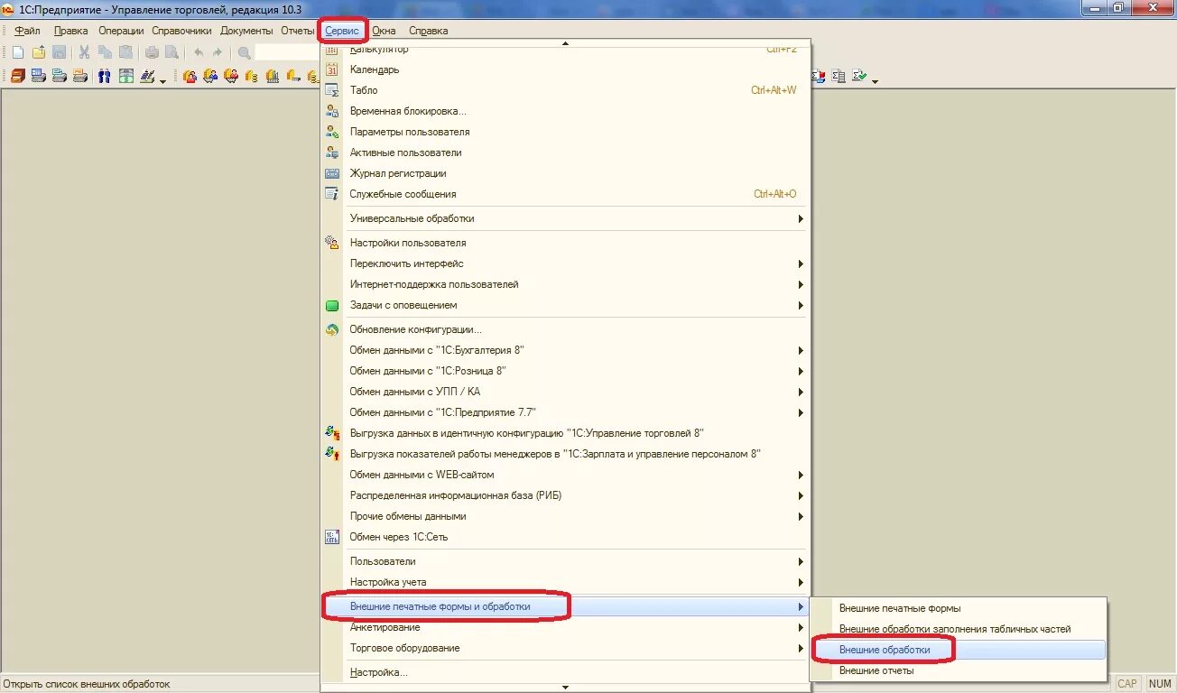The width and height of the screenshot is (1177, 693).
Task: Click the Print printer icon
Action: pos(152,52)
